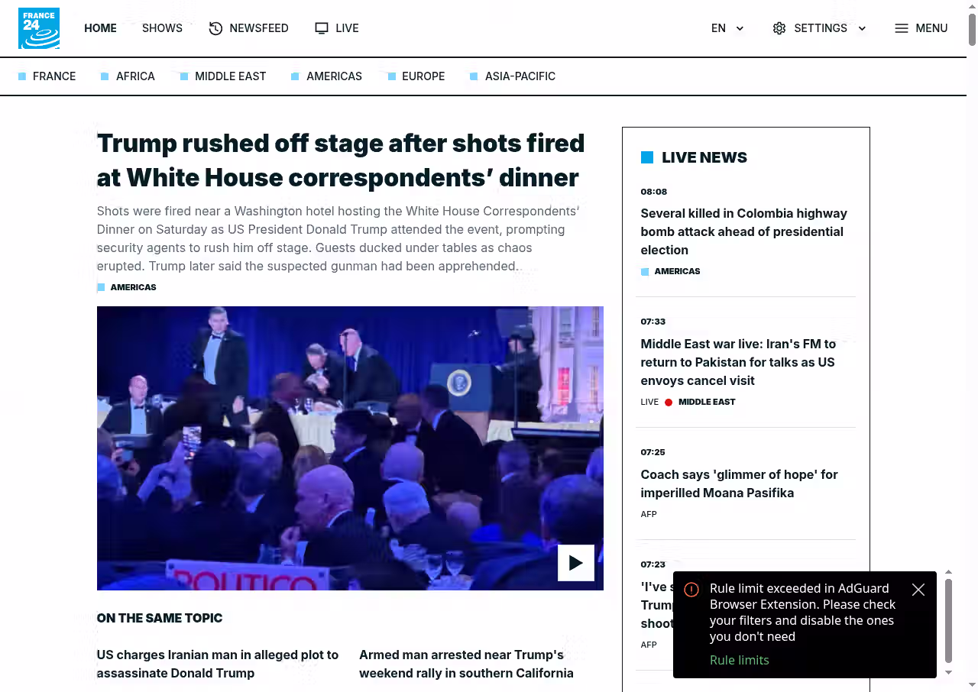Open the hamburger Menu icon
This screenshot has width=978, height=692.
point(902,28)
